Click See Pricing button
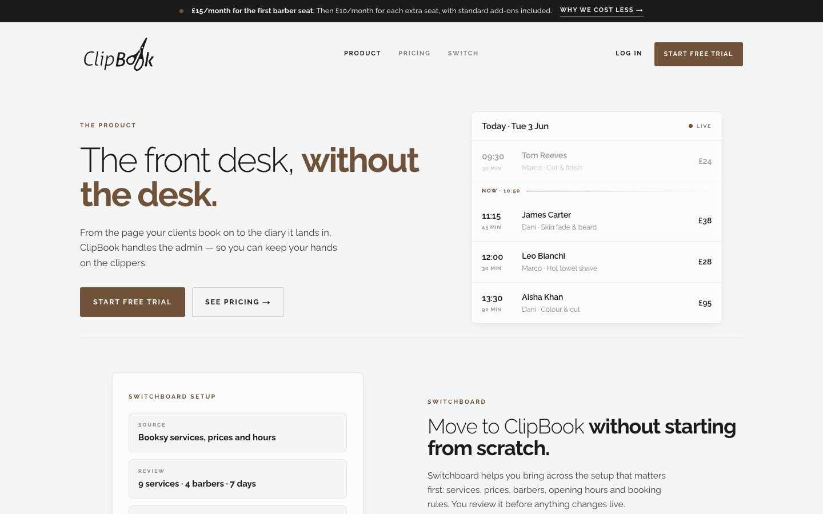 238,302
